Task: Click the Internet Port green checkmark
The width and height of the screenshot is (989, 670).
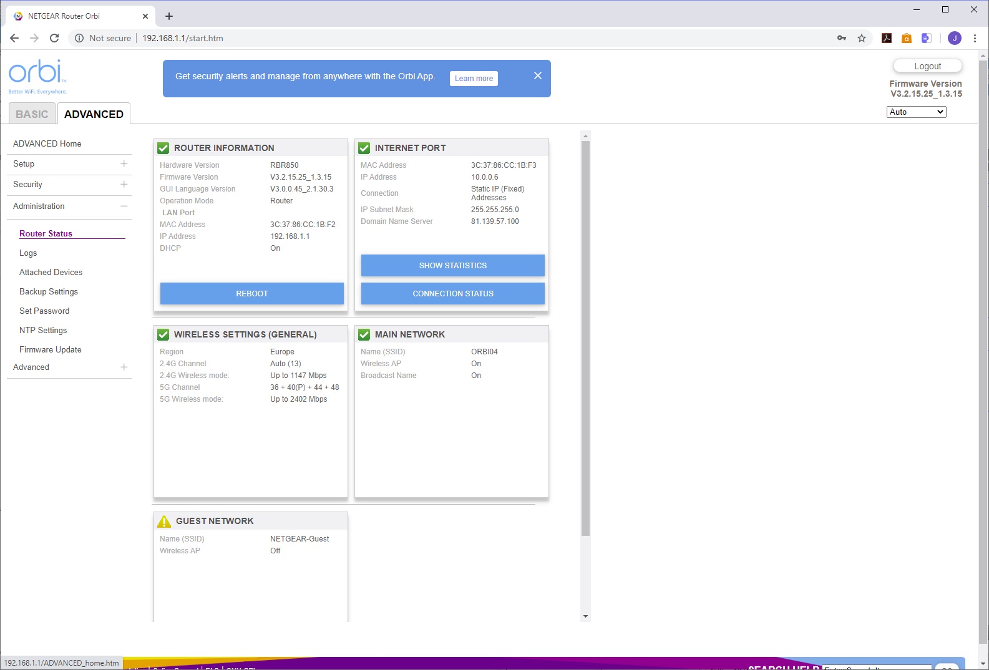Action: point(364,148)
